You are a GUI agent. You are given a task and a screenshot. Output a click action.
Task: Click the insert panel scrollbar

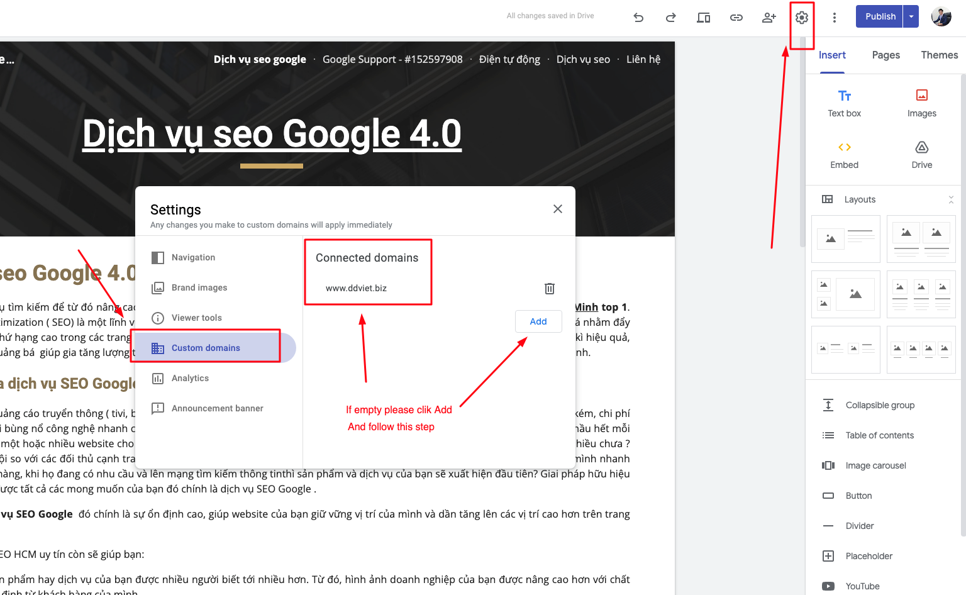tap(963, 305)
